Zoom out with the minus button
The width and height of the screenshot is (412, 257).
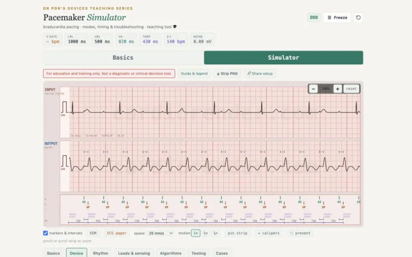[x=313, y=89]
